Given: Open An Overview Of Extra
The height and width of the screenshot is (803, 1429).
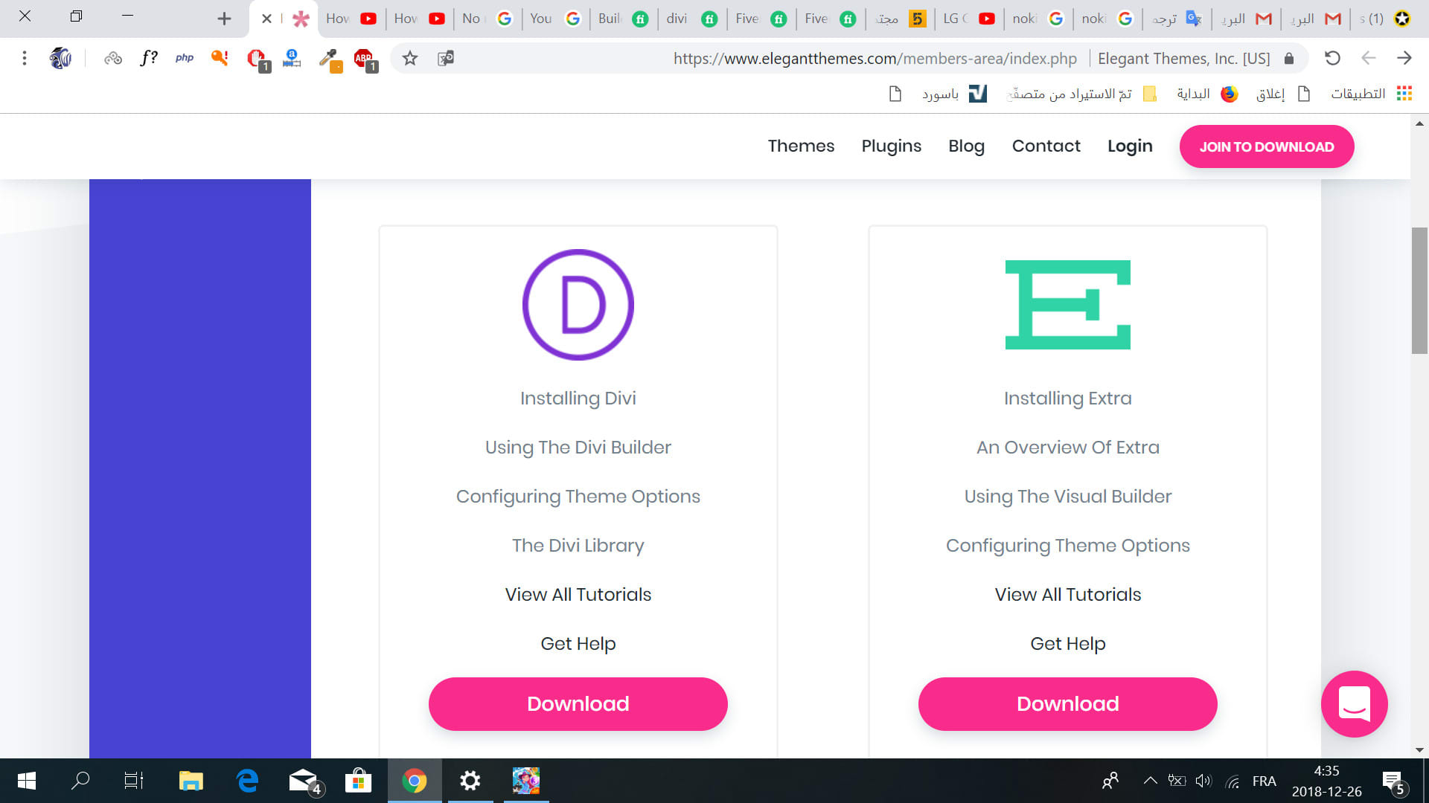Looking at the screenshot, I should pos(1068,448).
